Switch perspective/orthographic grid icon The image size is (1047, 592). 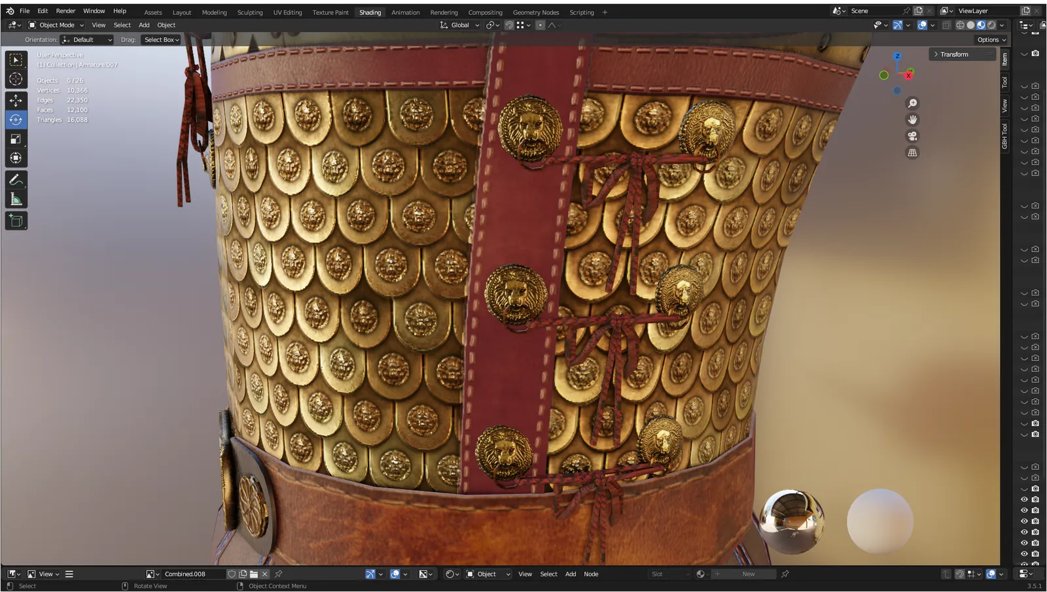[x=912, y=152]
